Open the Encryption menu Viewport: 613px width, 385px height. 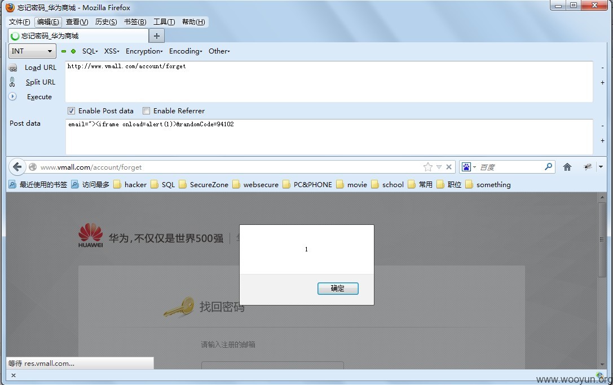pos(144,51)
